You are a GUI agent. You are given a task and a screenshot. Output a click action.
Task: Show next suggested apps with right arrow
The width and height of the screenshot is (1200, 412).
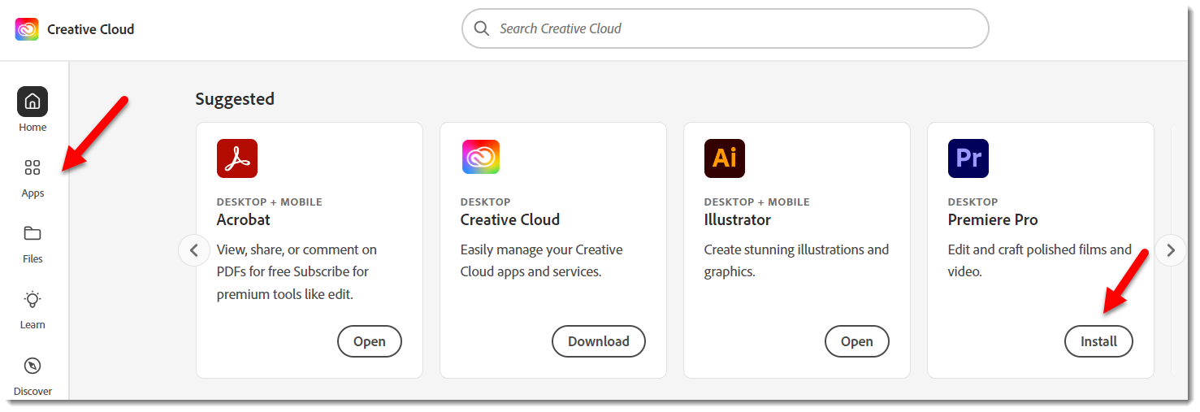(x=1171, y=250)
